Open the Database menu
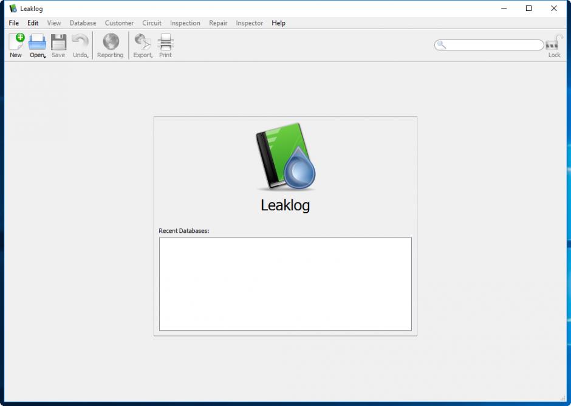The width and height of the screenshot is (571, 406). click(x=83, y=23)
